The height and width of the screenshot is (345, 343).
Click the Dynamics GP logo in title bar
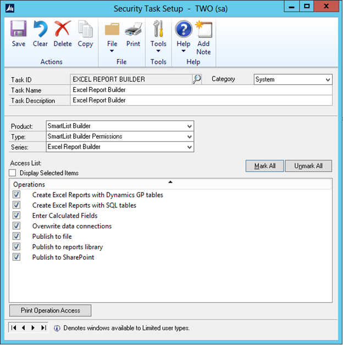pos(10,8)
